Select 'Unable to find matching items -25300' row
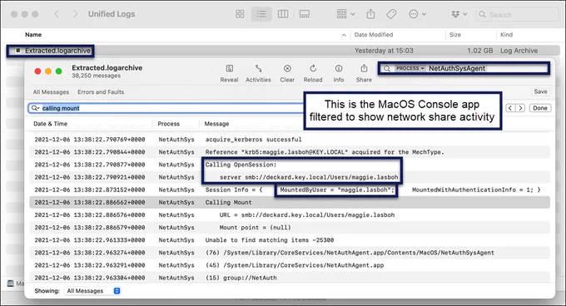 click(x=290, y=240)
